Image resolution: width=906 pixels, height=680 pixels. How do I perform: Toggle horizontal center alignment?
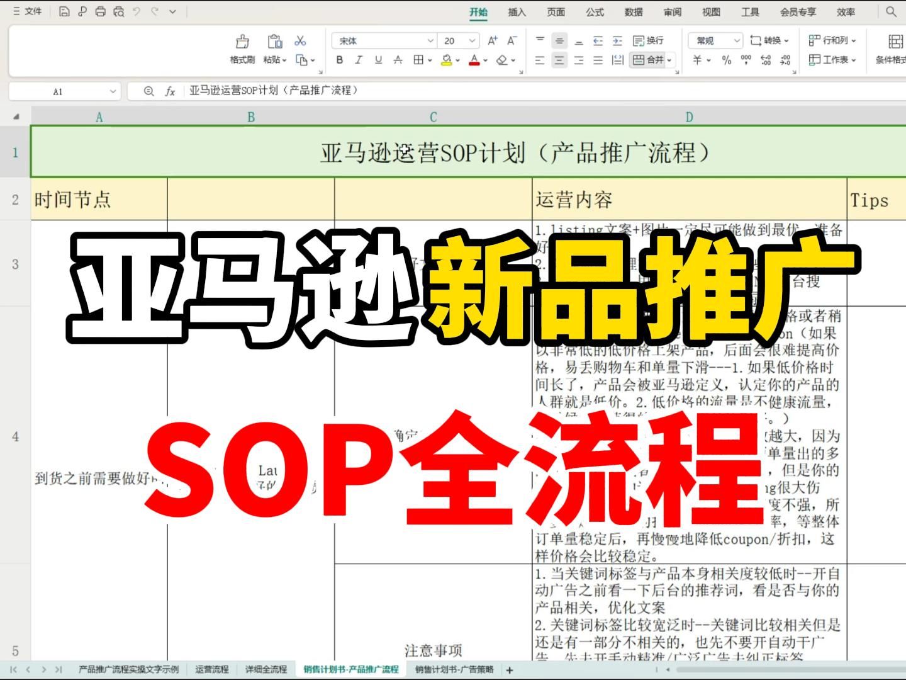559,60
